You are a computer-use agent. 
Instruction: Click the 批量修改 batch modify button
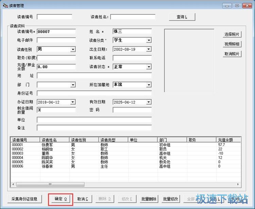click(170, 199)
